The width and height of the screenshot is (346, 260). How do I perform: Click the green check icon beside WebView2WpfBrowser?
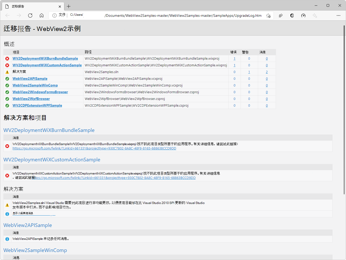[x=7, y=99]
